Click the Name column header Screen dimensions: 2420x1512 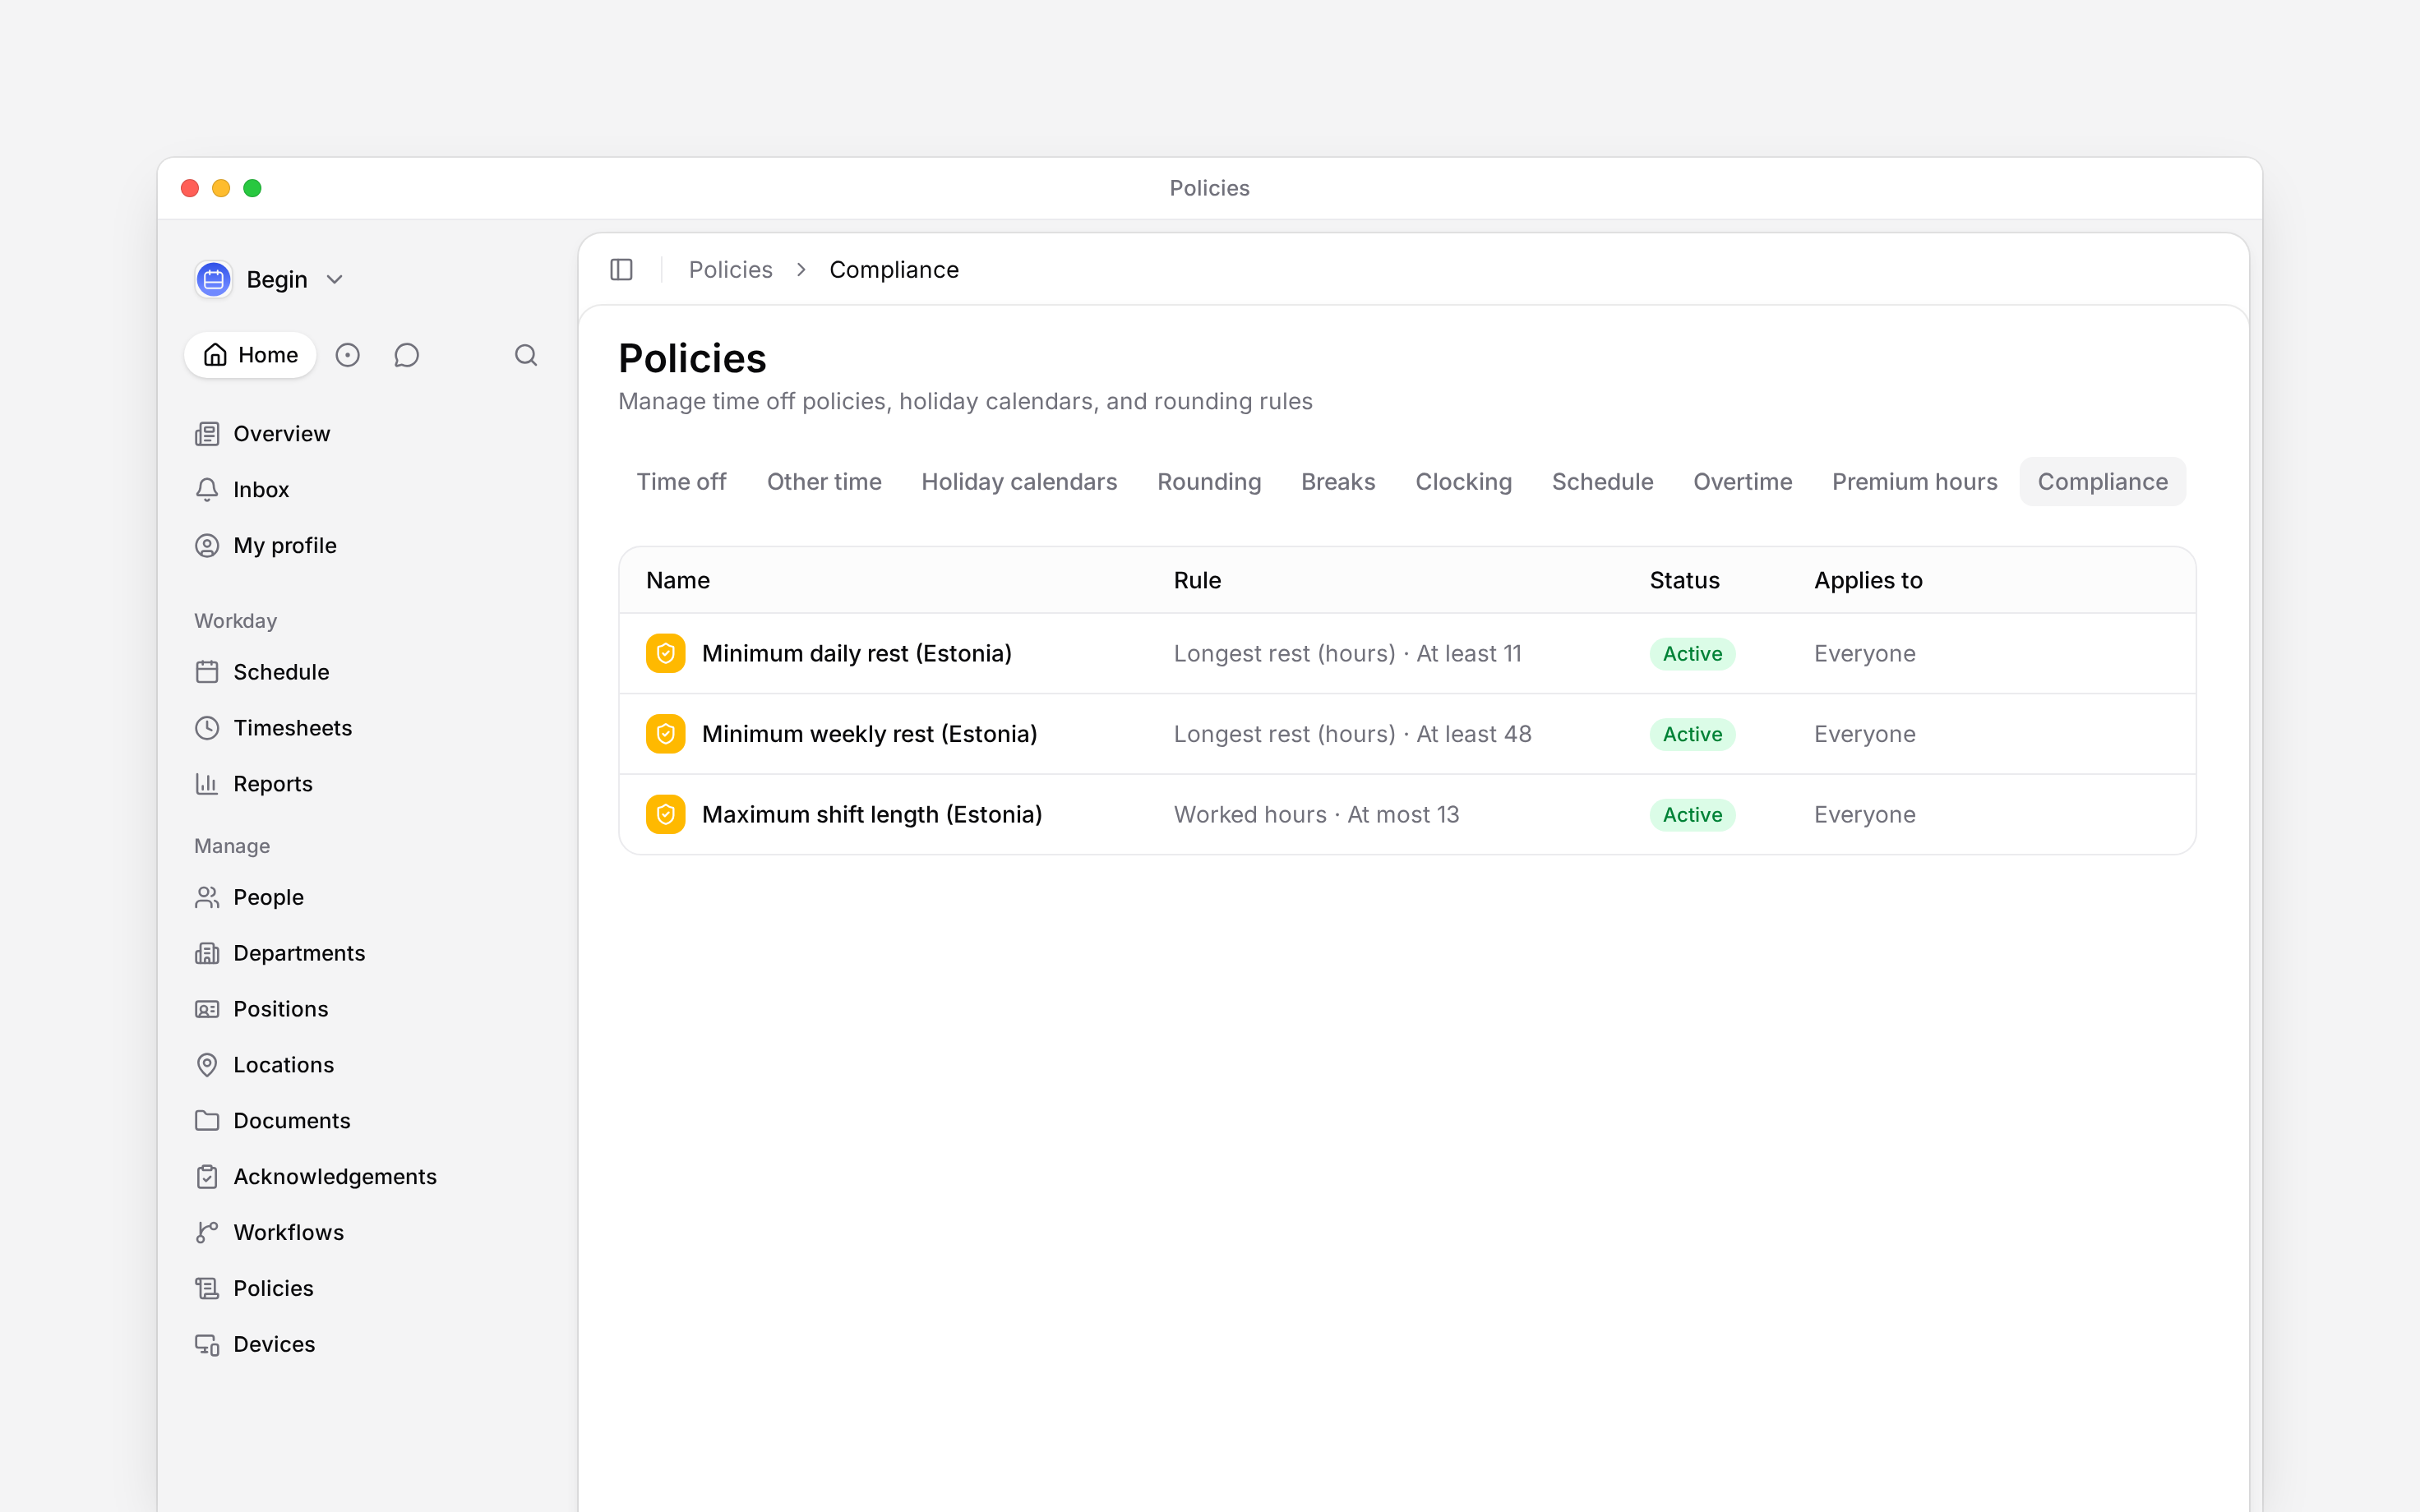pos(678,581)
